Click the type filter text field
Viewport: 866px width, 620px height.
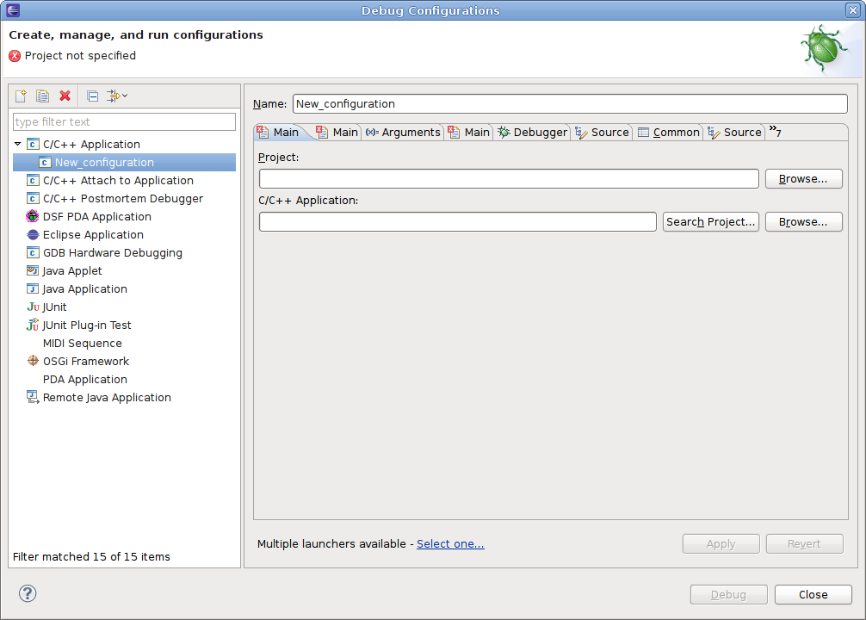[124, 122]
